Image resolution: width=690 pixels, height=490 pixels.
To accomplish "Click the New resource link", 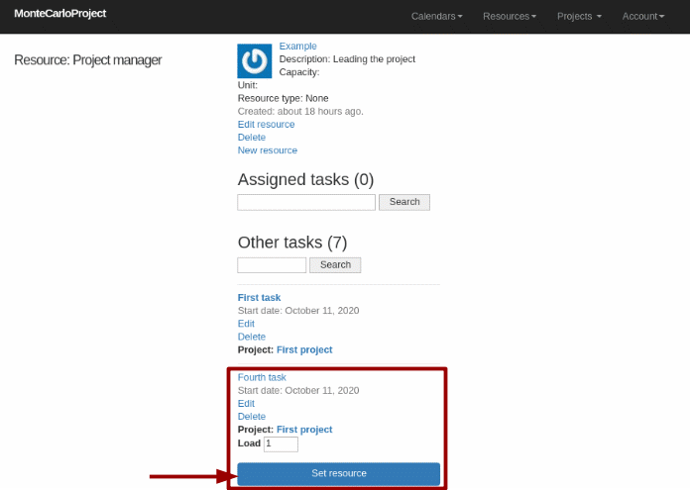I will click(x=268, y=150).
